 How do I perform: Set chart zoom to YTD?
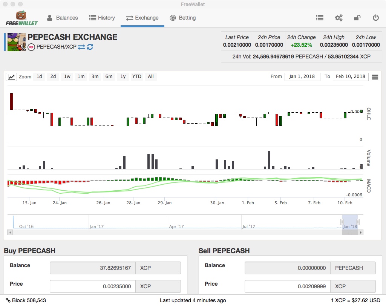click(x=136, y=76)
